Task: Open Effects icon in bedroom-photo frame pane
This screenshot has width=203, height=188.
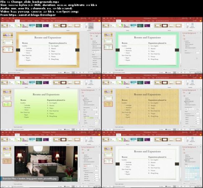Action: click(85, 150)
